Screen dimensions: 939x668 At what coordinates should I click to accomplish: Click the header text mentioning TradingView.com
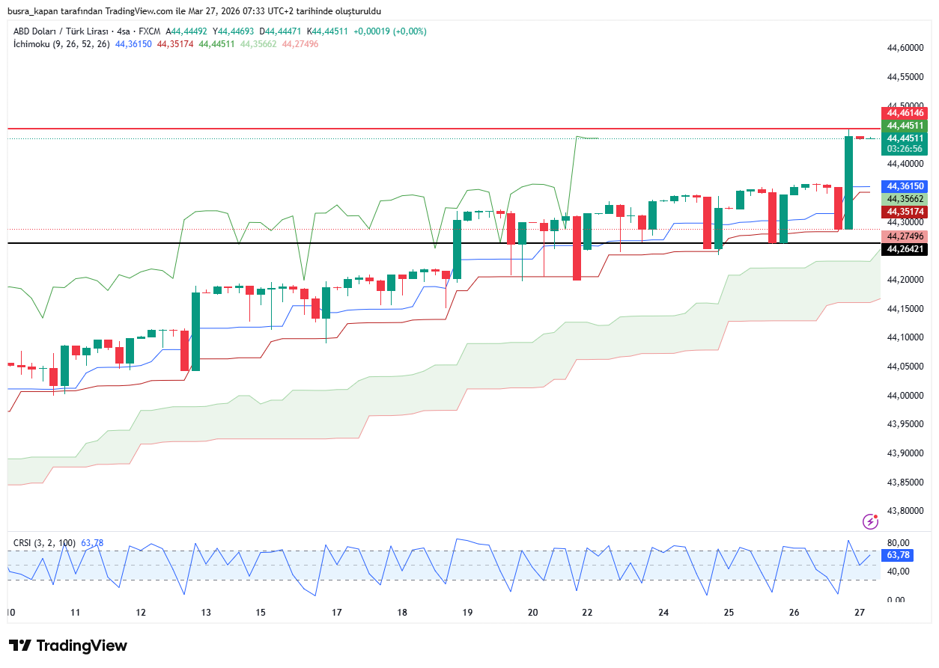(193, 11)
